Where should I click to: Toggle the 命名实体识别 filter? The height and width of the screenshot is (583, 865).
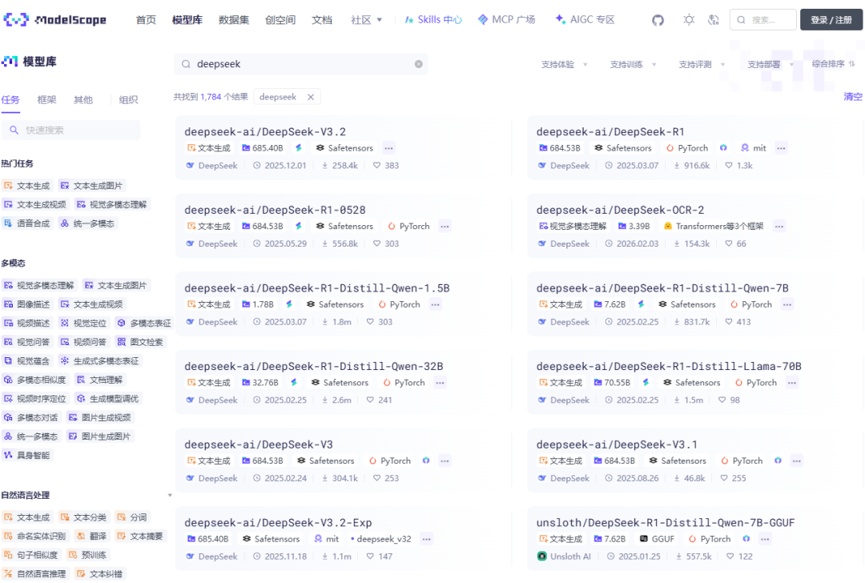coord(34,536)
